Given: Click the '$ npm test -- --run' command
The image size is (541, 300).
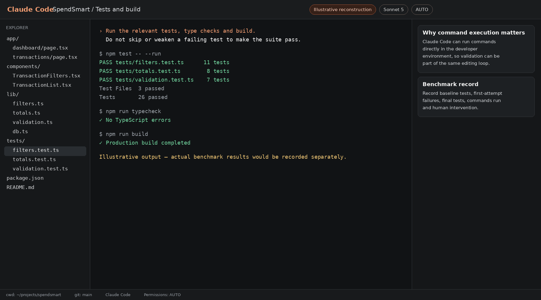Looking at the screenshot, I should [130, 54].
